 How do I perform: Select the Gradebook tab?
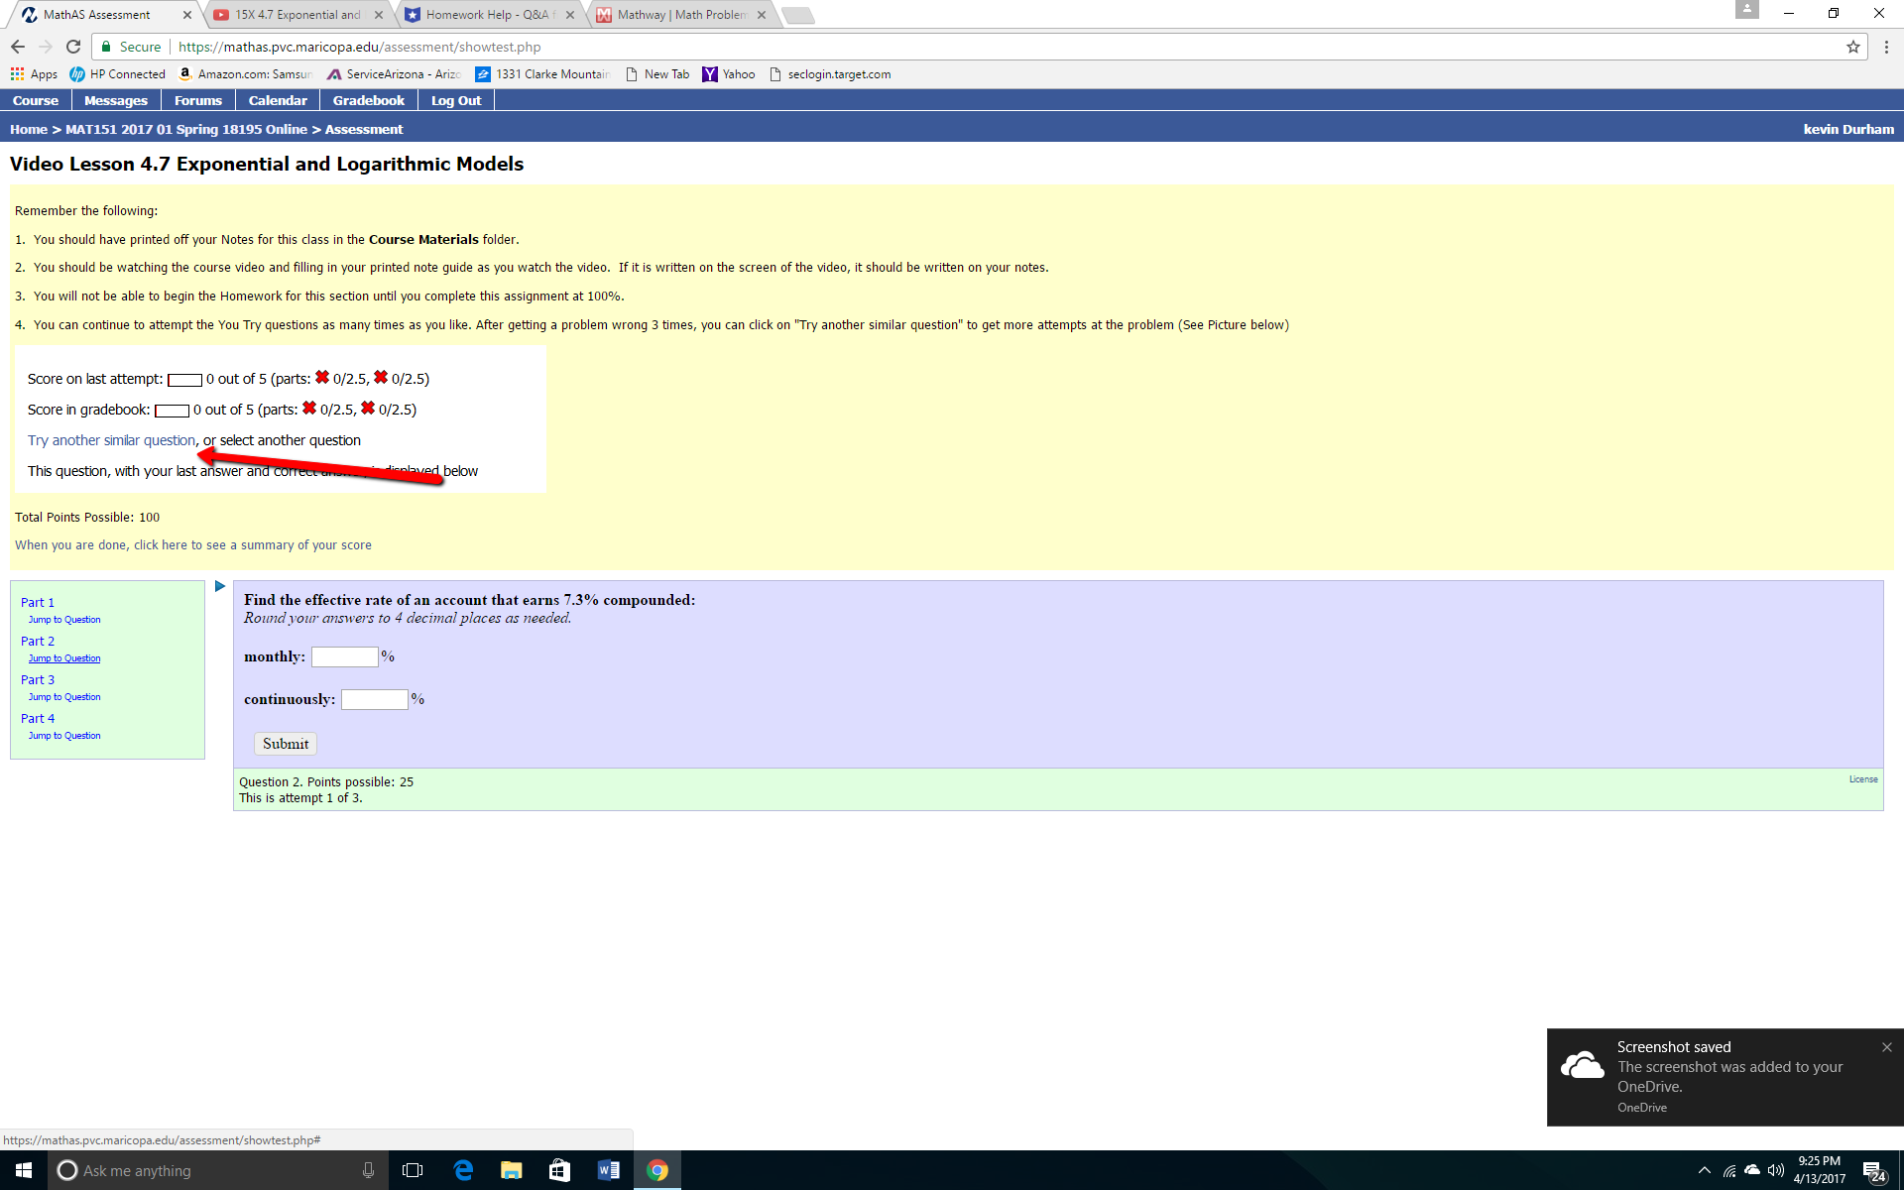tap(367, 100)
